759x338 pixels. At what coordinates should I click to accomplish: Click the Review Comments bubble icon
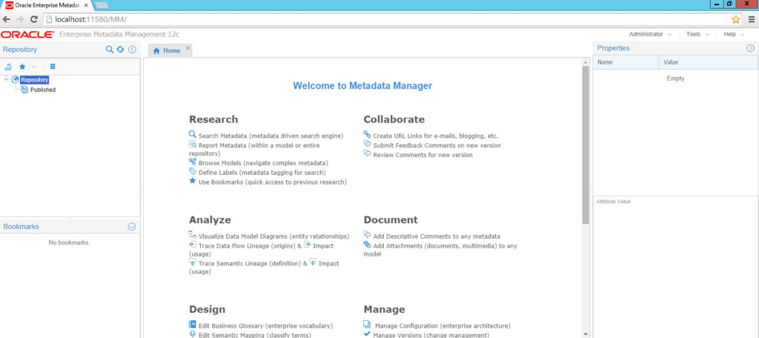[x=367, y=153]
